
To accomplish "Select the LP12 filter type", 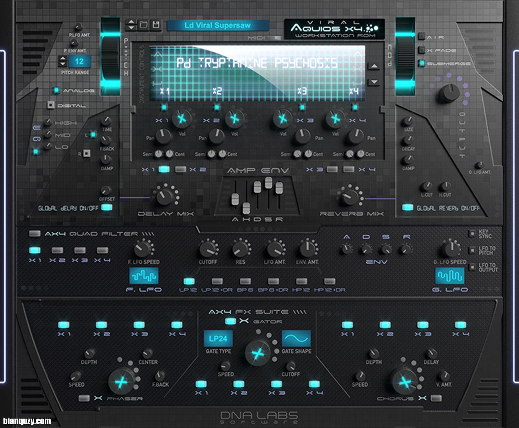I will [189, 281].
